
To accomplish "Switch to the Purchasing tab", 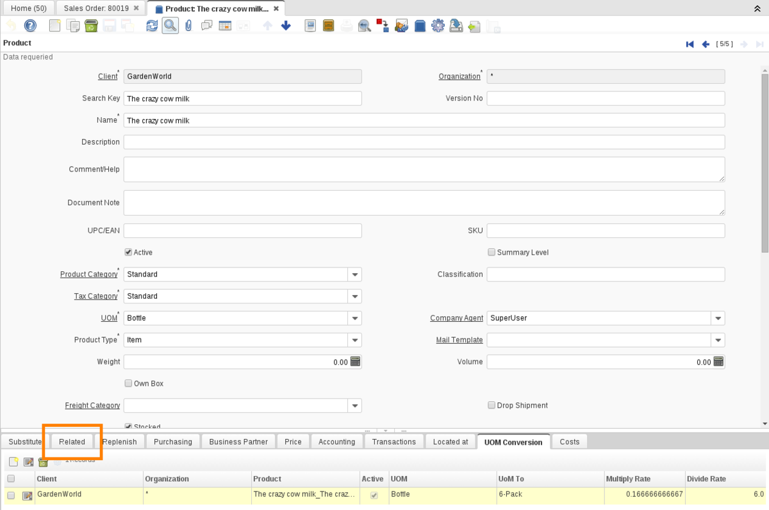I will point(172,442).
